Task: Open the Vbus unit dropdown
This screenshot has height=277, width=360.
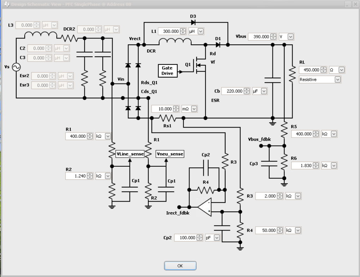Action: click(x=291, y=37)
